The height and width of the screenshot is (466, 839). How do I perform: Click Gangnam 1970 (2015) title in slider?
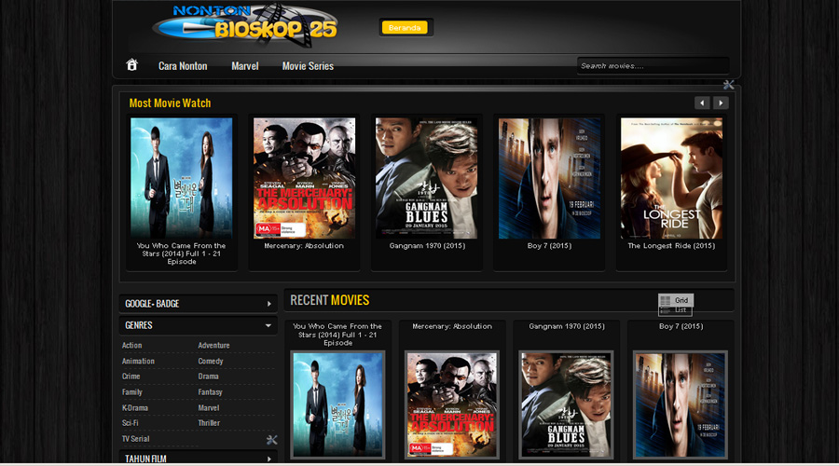(x=427, y=246)
